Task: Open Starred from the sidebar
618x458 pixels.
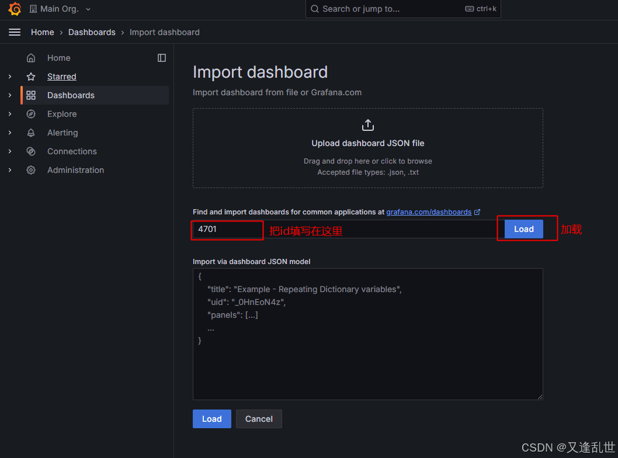Action: coord(62,77)
